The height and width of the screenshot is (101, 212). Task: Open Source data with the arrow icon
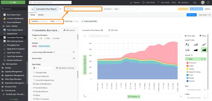pyautogui.click(x=73, y=58)
